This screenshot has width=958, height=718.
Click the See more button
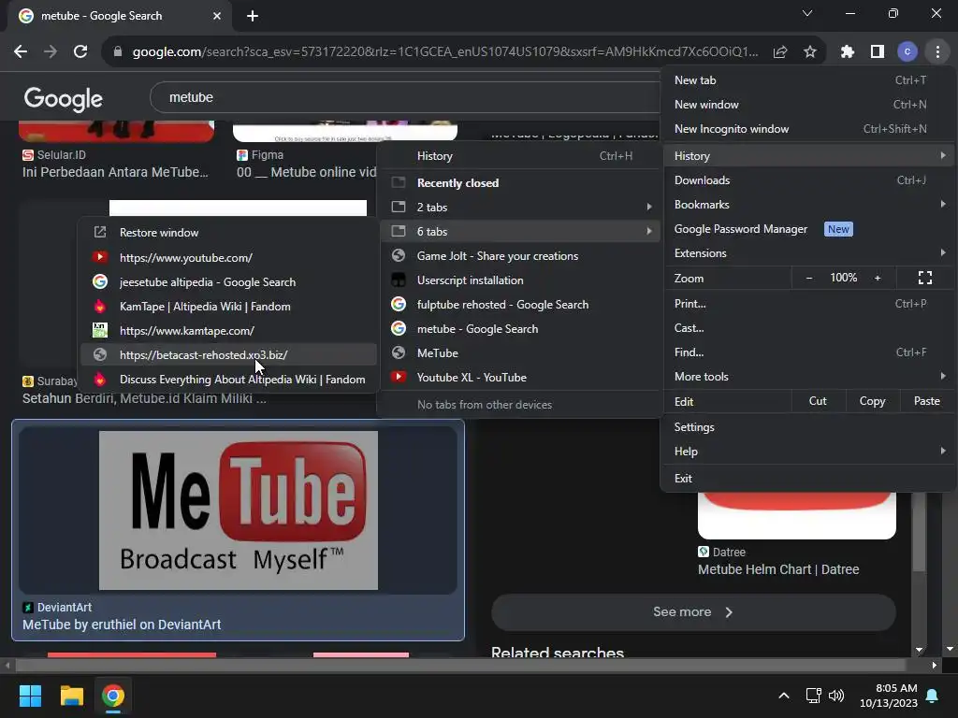click(693, 611)
